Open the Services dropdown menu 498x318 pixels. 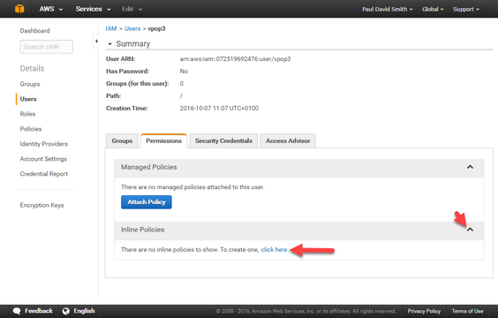point(93,9)
